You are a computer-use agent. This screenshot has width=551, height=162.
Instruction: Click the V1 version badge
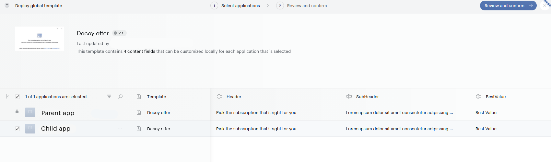tap(119, 33)
